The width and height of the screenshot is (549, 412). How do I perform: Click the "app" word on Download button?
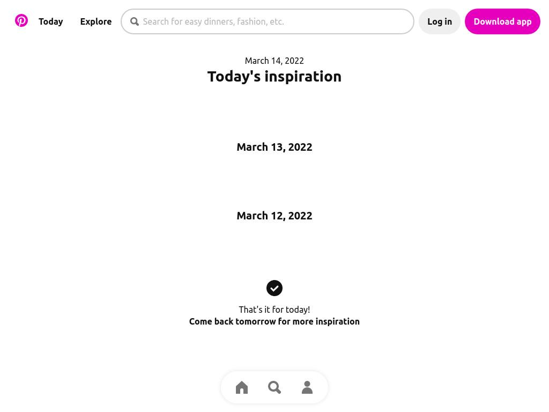(x=524, y=22)
